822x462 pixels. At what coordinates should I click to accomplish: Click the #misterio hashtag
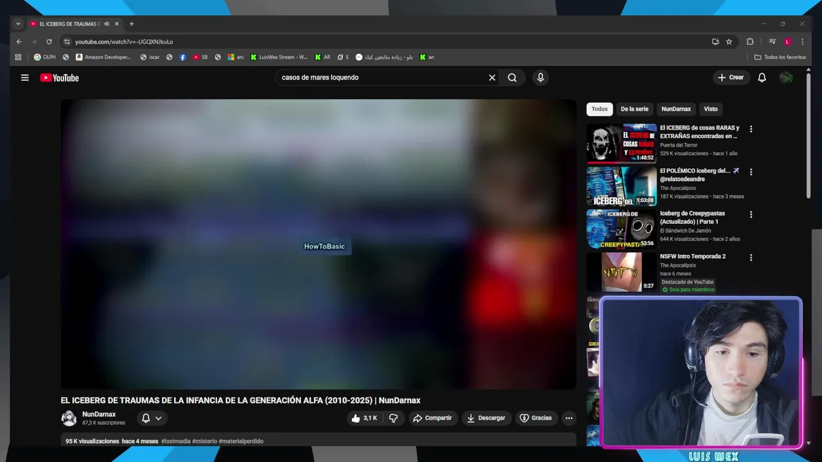204,441
